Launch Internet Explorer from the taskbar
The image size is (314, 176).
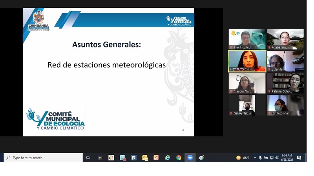(x=168, y=158)
